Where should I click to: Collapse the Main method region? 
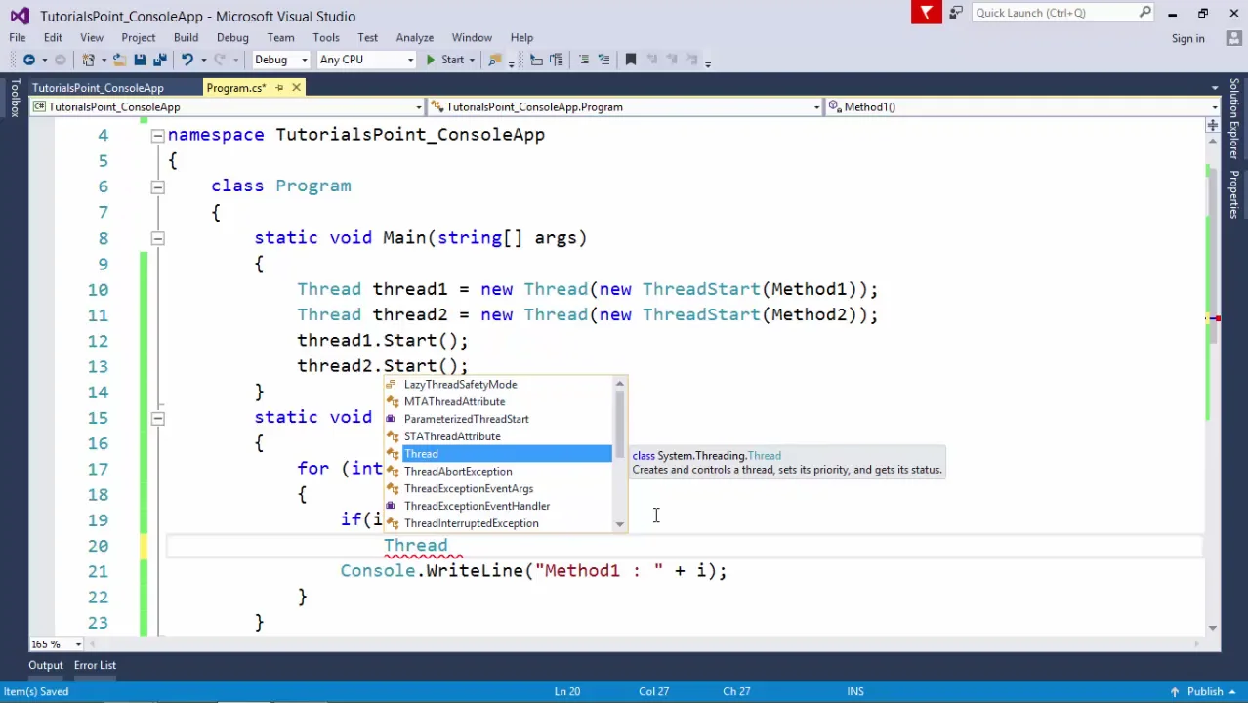pyautogui.click(x=157, y=238)
